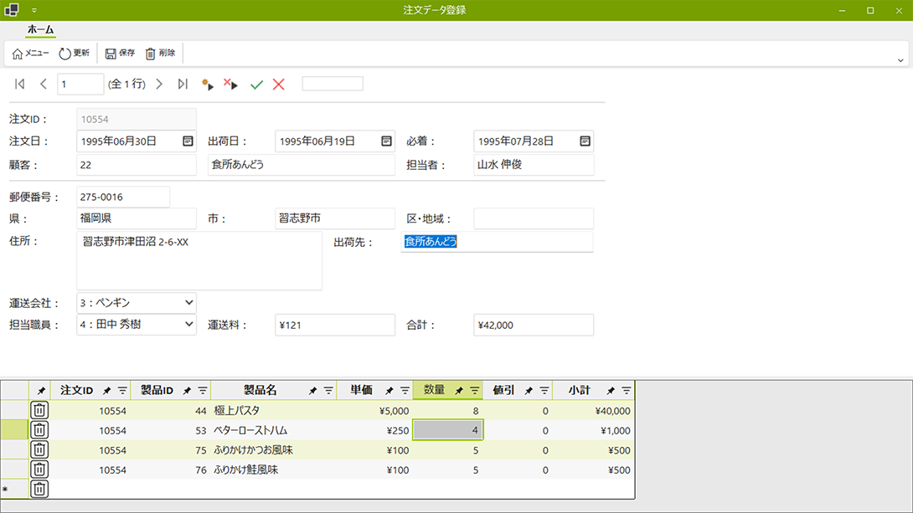Open the calendar for 注文日

(188, 141)
